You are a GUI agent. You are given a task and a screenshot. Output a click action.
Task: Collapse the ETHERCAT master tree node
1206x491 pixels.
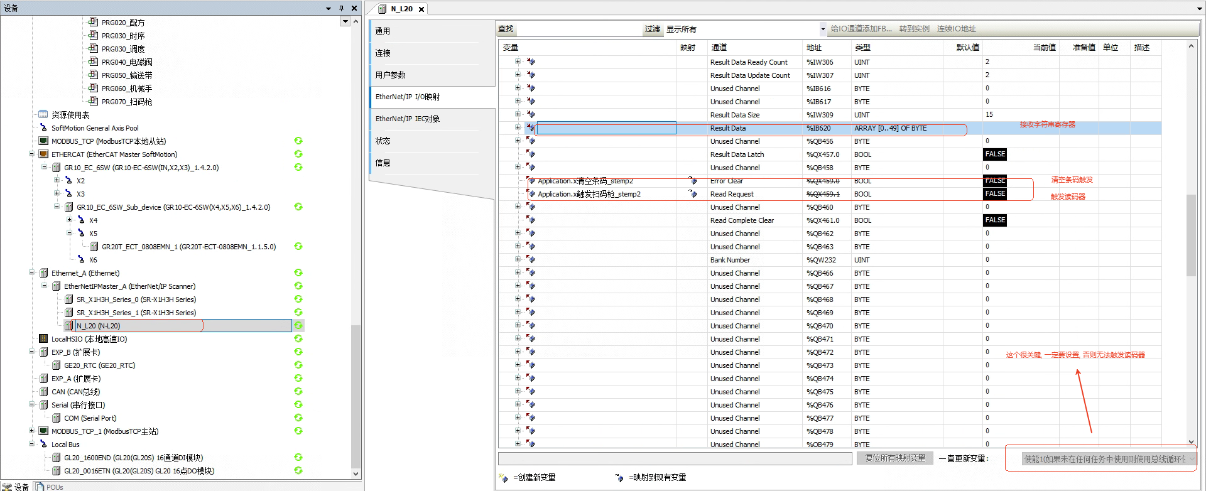[31, 153]
